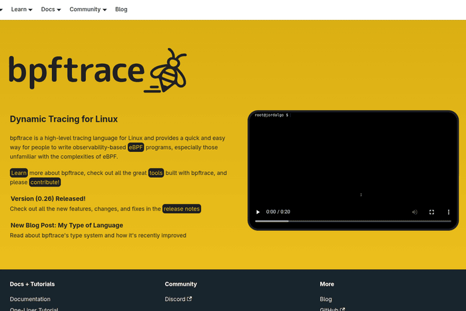Click the Discord external-link icon

(189, 299)
